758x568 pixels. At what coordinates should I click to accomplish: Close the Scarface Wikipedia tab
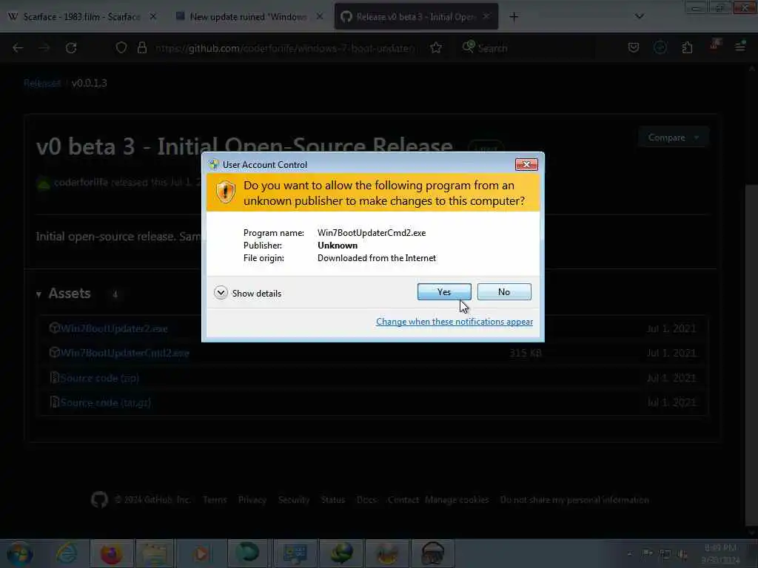(x=152, y=16)
